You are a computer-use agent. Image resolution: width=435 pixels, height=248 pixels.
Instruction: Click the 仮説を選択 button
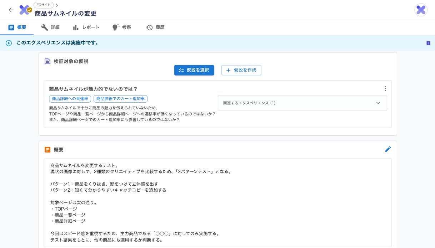tap(194, 70)
